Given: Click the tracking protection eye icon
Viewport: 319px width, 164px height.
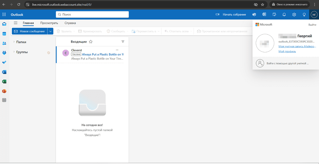Looking at the screenshot, I should point(256,5).
